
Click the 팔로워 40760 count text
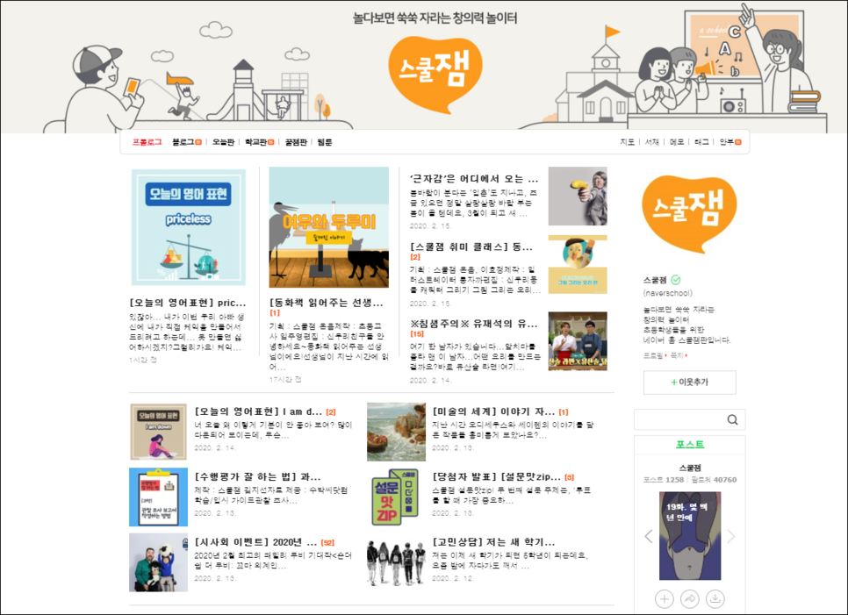tap(714, 479)
